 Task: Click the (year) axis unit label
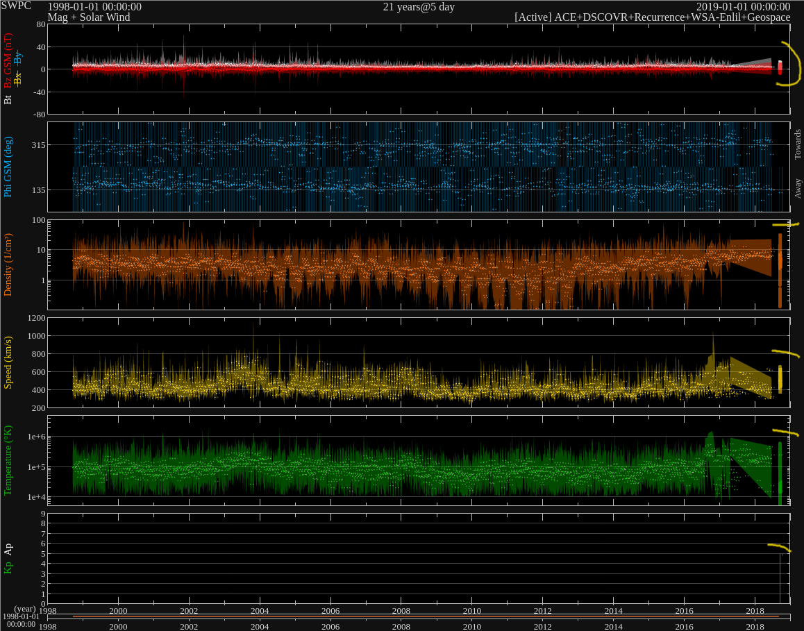(24, 610)
